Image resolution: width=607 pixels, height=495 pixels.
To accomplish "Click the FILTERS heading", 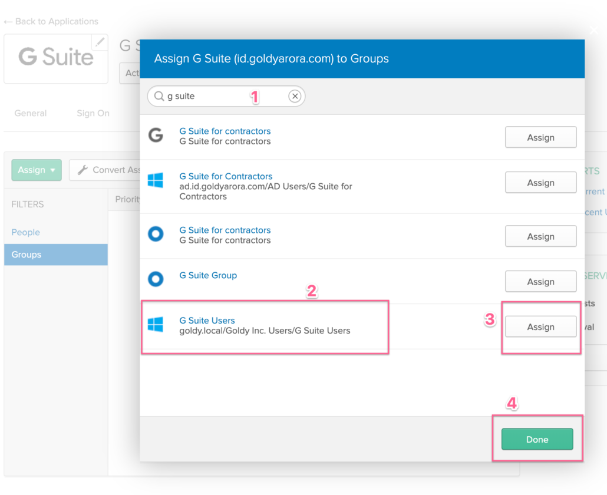I will (x=28, y=204).
